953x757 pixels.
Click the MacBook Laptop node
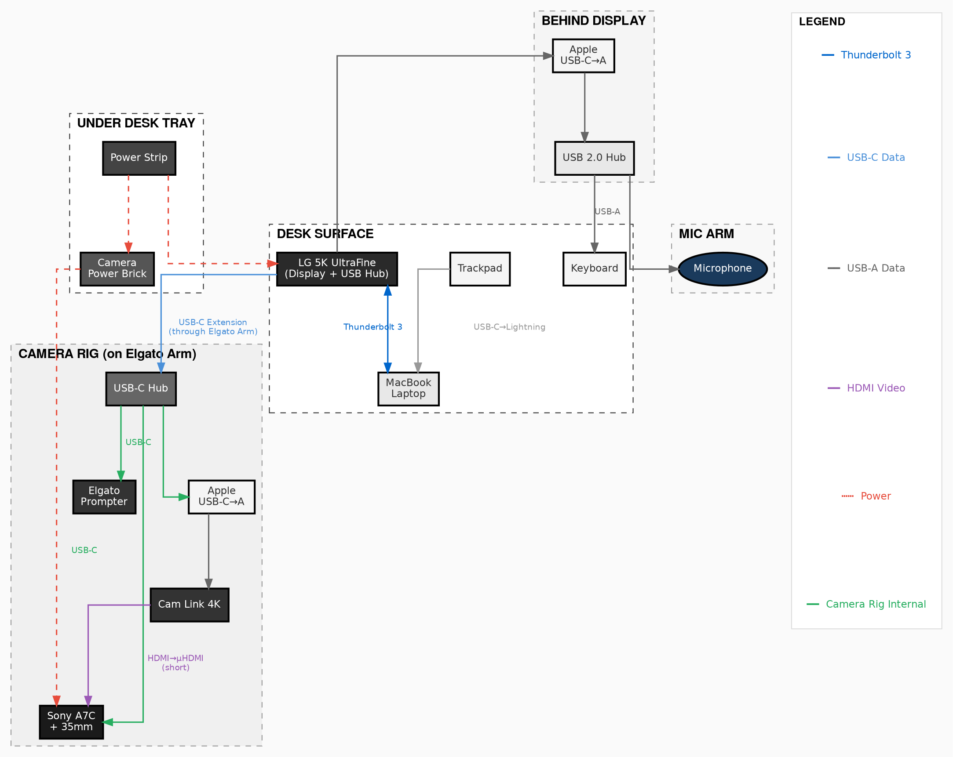tap(408, 389)
